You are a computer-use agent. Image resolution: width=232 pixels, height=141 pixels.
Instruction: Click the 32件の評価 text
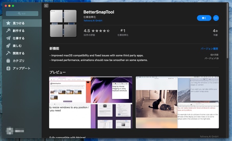[89, 35]
